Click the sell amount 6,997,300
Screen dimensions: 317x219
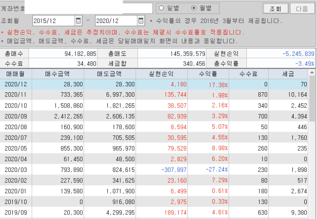(121, 95)
